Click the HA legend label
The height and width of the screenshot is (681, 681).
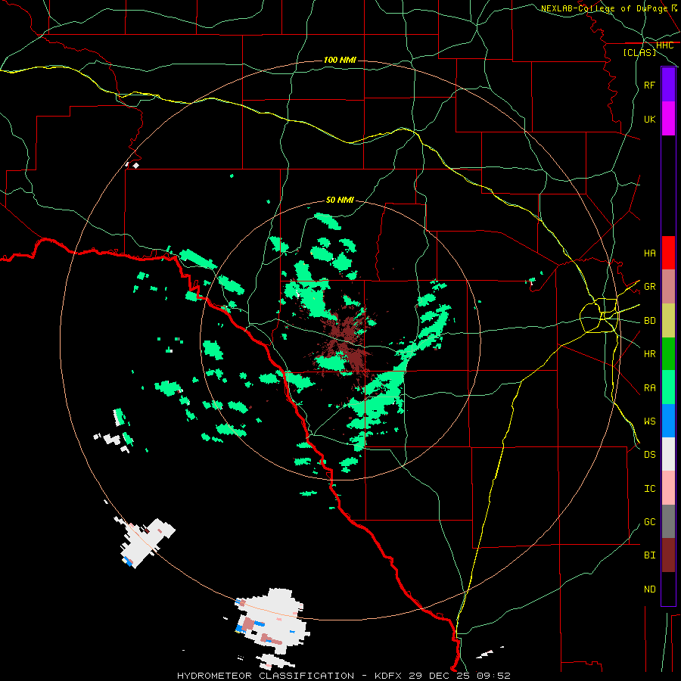[x=649, y=253]
